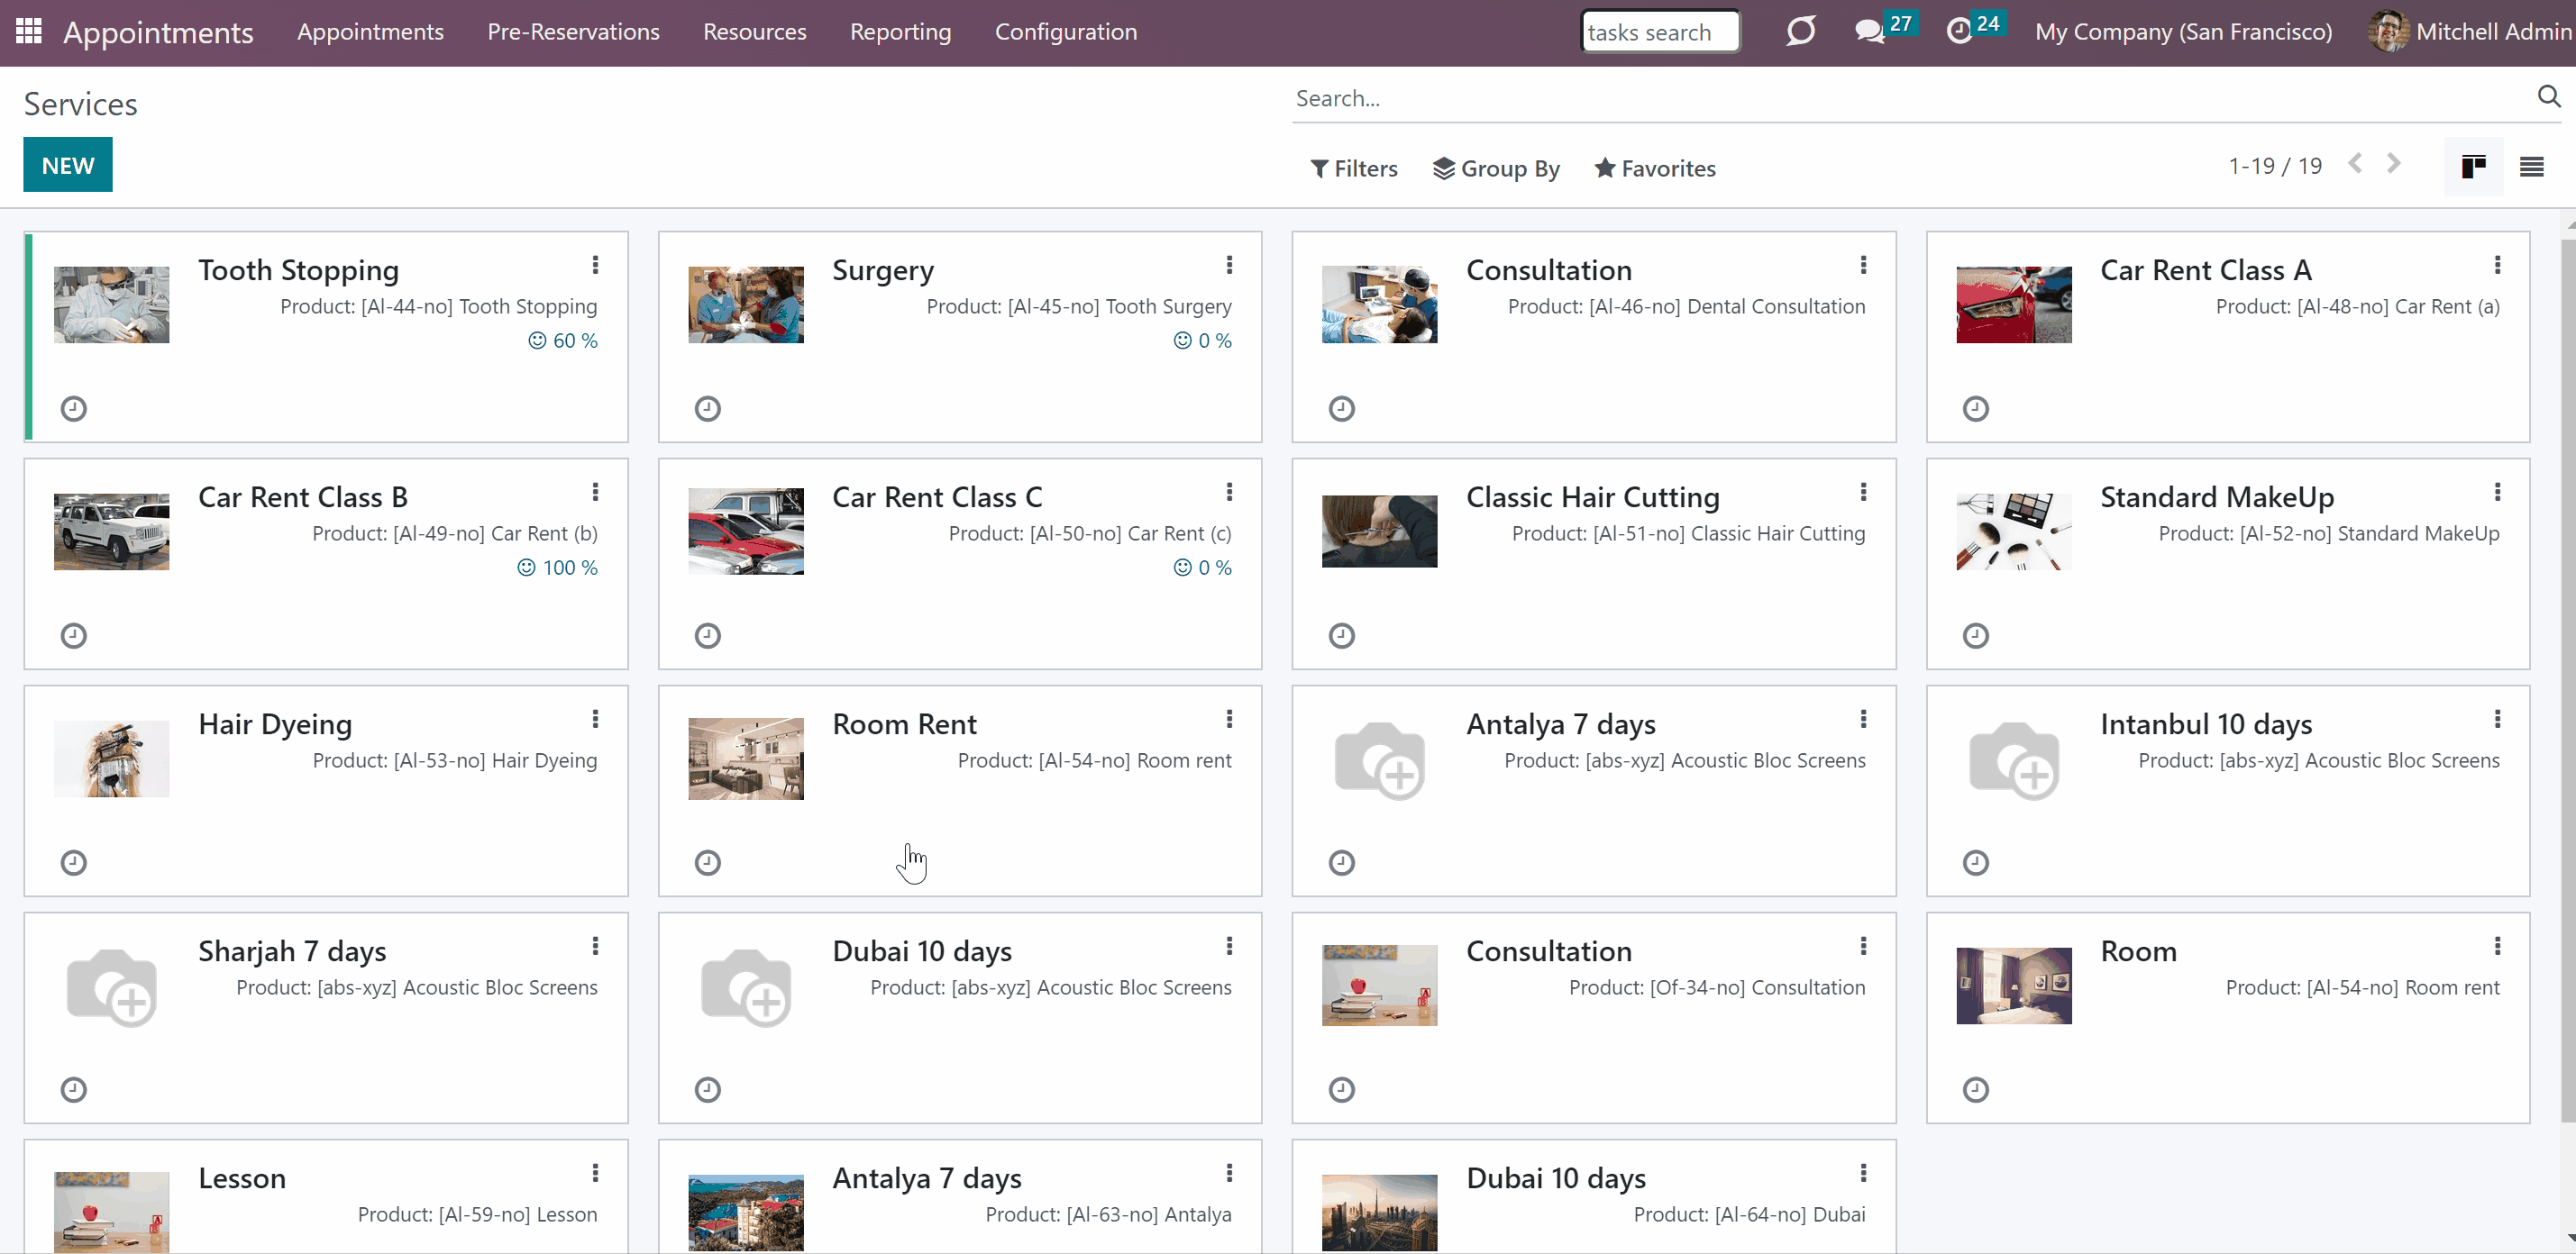Switch company via My Company (San Francisco)
The width and height of the screenshot is (2576, 1254).
pyautogui.click(x=2183, y=32)
